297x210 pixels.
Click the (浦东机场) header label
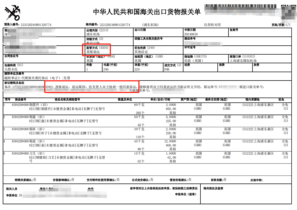[x=150, y=25]
